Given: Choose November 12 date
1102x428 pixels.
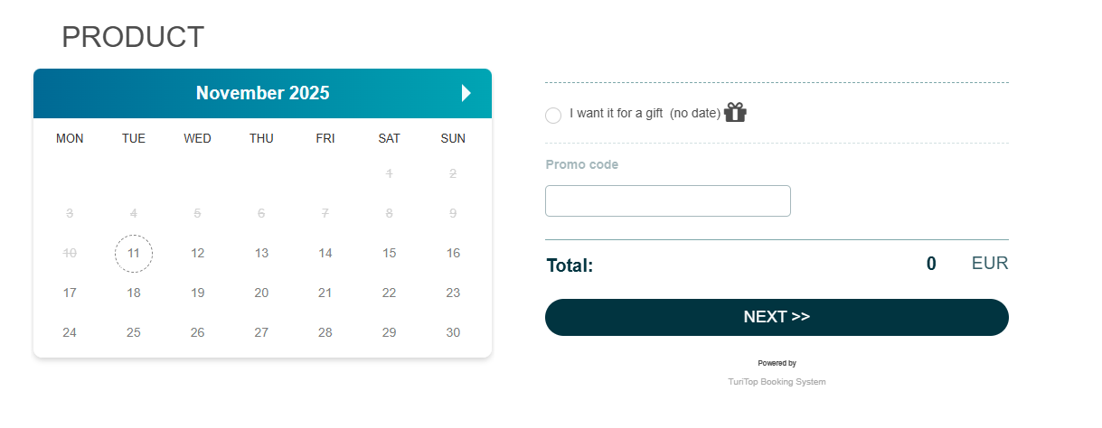Looking at the screenshot, I should click(198, 253).
